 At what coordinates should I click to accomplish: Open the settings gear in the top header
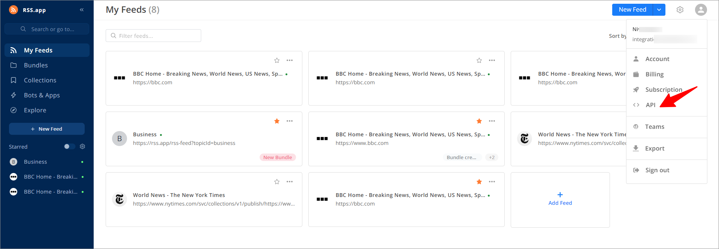coord(680,10)
